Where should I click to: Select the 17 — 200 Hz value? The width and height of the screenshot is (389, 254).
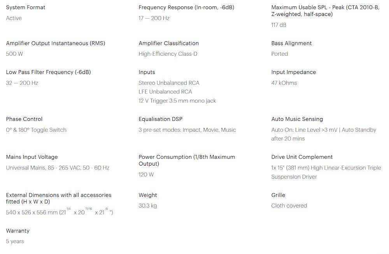tap(154, 18)
